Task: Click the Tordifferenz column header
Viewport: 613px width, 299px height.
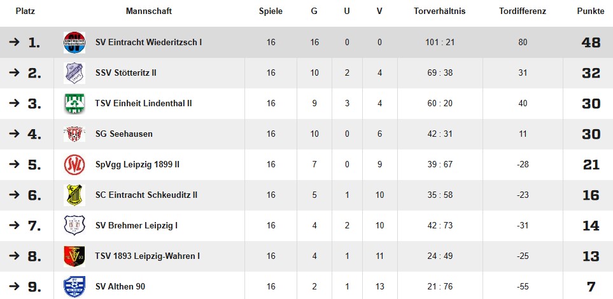Action: pyautogui.click(x=523, y=11)
